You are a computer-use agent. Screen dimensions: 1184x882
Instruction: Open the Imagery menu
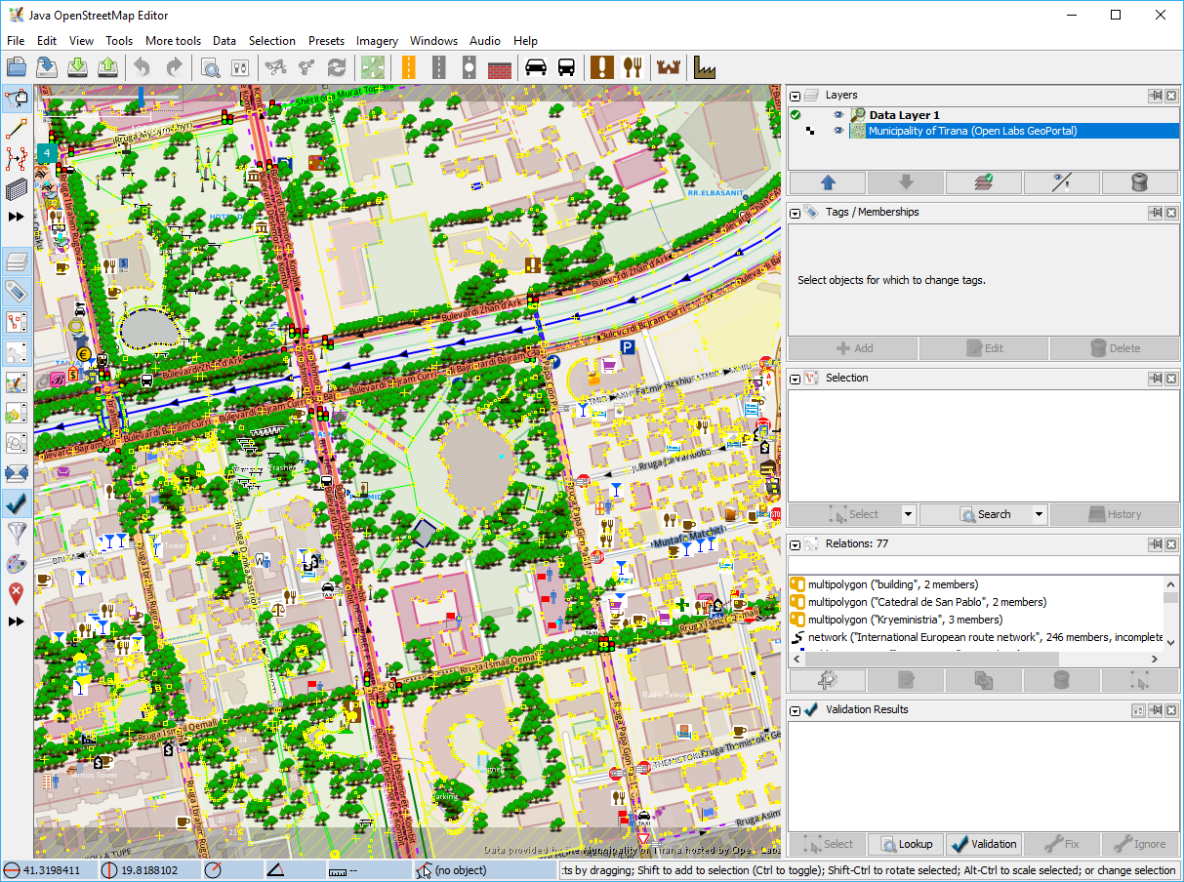point(377,41)
